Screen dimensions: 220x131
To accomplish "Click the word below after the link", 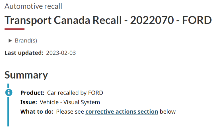I will [x=168, y=112].
